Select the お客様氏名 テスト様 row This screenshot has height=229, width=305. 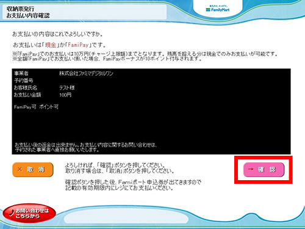(x=45, y=88)
